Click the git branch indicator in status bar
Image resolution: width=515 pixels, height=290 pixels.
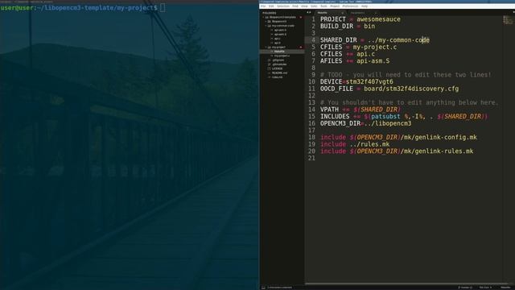pos(465,288)
